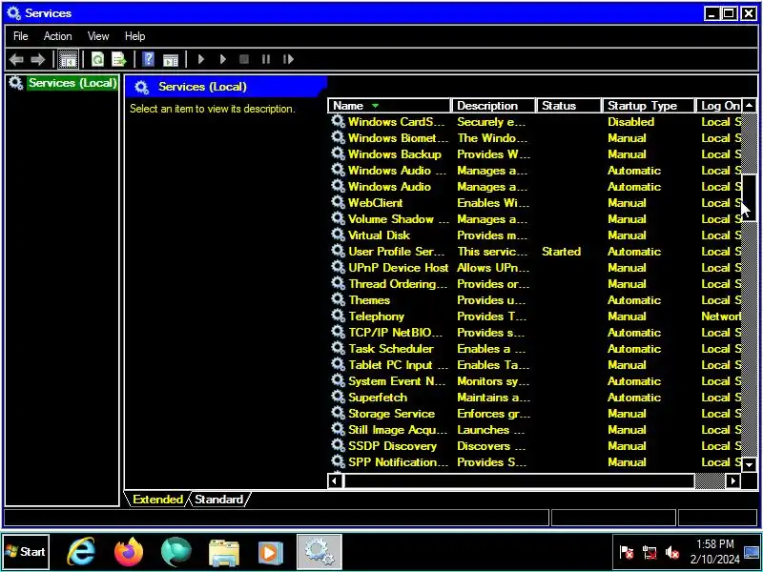Sort by the Name column header
Viewport: 763px width, 572px height.
[389, 106]
